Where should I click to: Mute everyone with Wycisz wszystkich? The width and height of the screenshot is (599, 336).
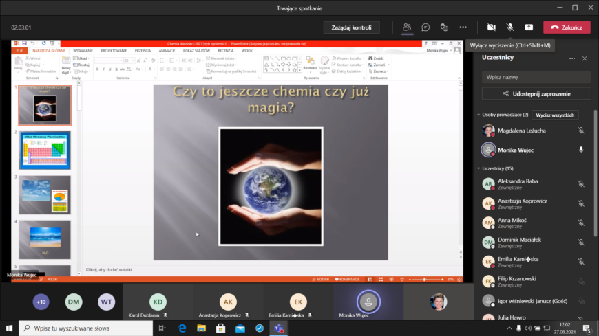point(555,115)
